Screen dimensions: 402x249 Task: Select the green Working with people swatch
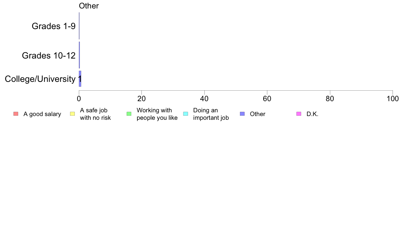tap(129, 114)
